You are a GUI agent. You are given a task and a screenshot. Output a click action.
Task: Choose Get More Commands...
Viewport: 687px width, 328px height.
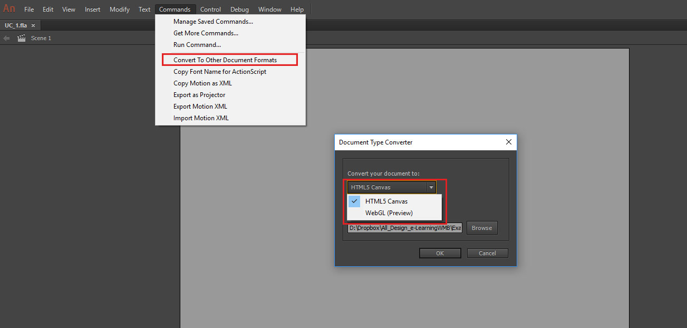click(x=230, y=33)
